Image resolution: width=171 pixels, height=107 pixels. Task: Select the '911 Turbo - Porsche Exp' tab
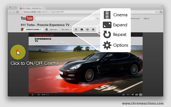click(x=32, y=8)
